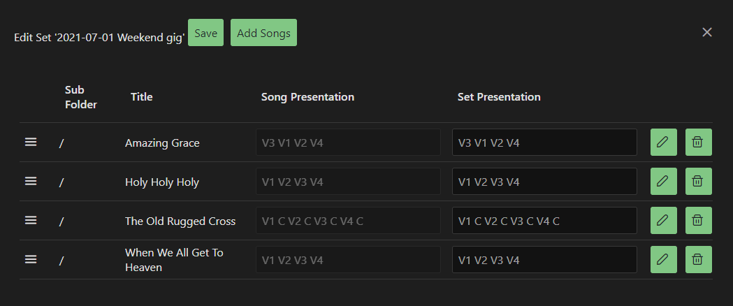733x306 pixels.
Task: Click the hamburger handle of the last song row
Action: 31,259
